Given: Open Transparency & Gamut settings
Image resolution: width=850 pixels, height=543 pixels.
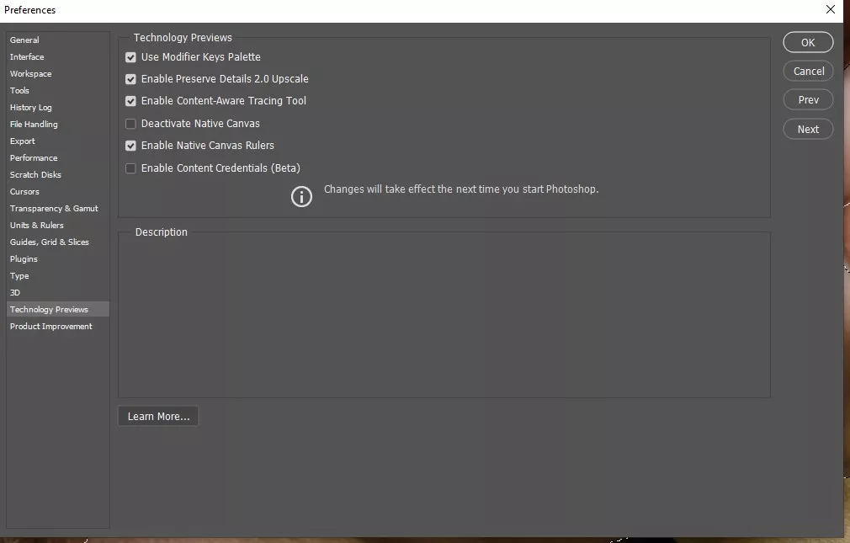Looking at the screenshot, I should coord(54,209).
